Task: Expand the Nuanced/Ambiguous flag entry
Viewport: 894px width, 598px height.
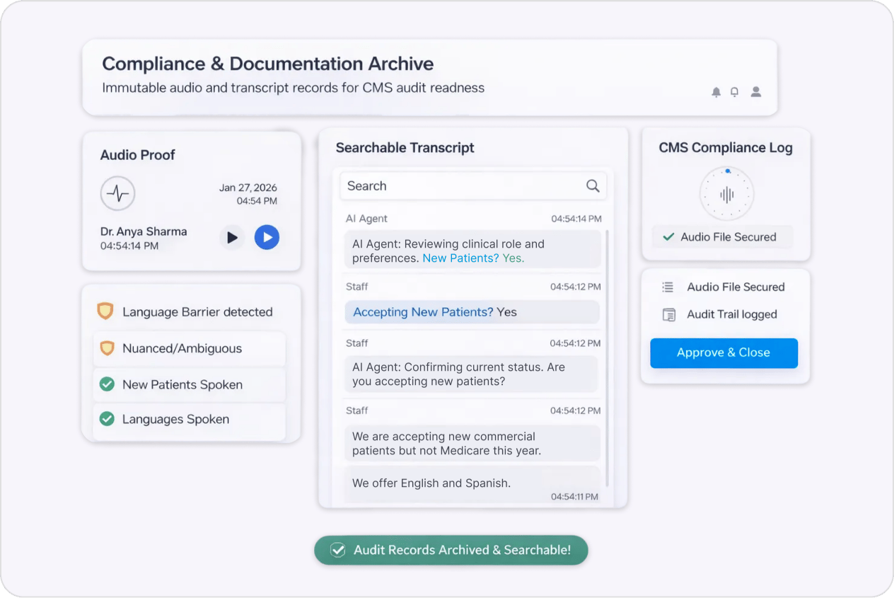Action: click(x=189, y=348)
